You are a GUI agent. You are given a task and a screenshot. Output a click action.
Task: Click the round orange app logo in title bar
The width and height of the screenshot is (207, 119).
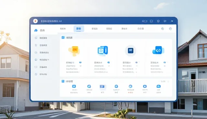coord(35,21)
